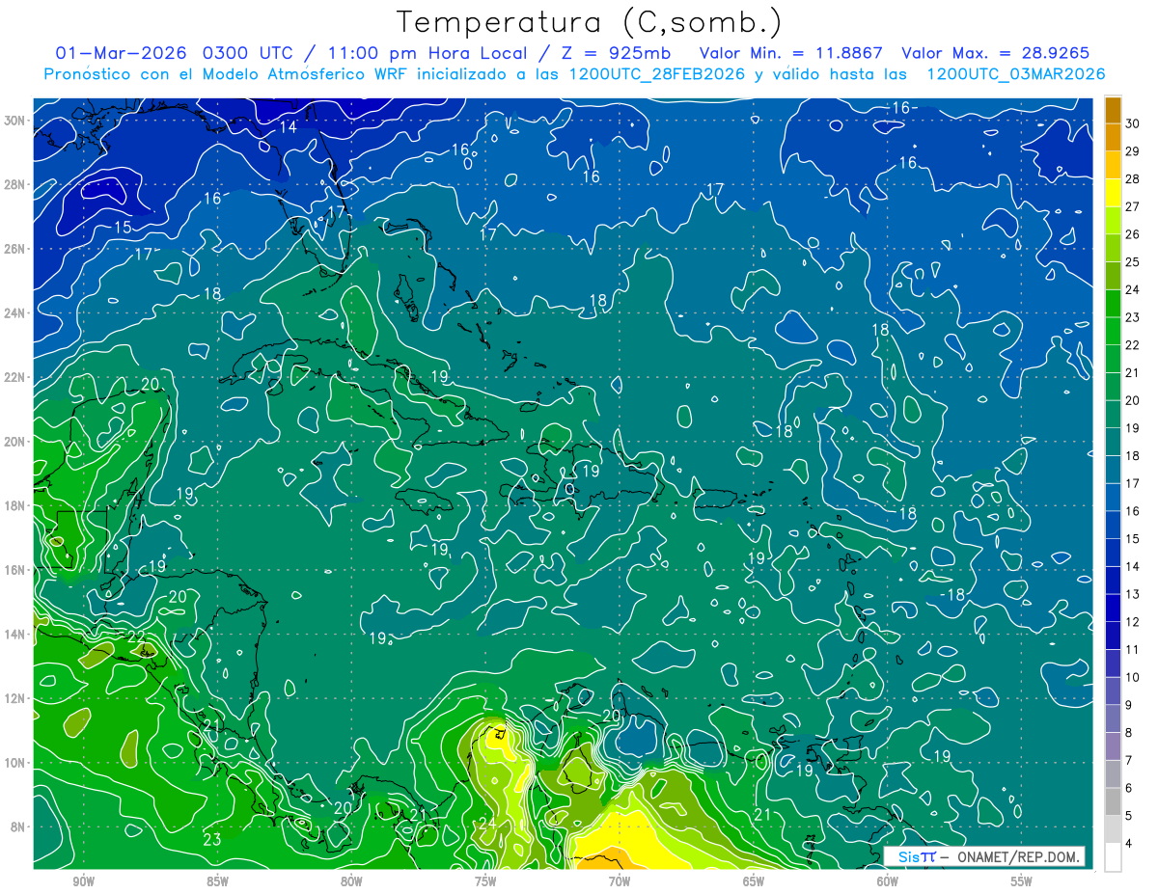Viewport: 1158px width, 894px height.
Task: Click the '90W' longitude axis label
Action: point(84,881)
